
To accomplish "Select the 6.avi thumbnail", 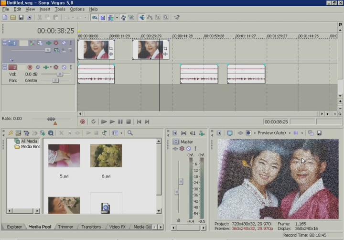I will point(106,156).
